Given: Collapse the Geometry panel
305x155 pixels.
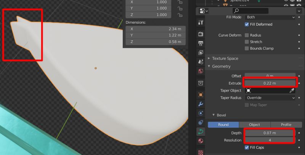Looking at the screenshot, I should pos(209,66).
